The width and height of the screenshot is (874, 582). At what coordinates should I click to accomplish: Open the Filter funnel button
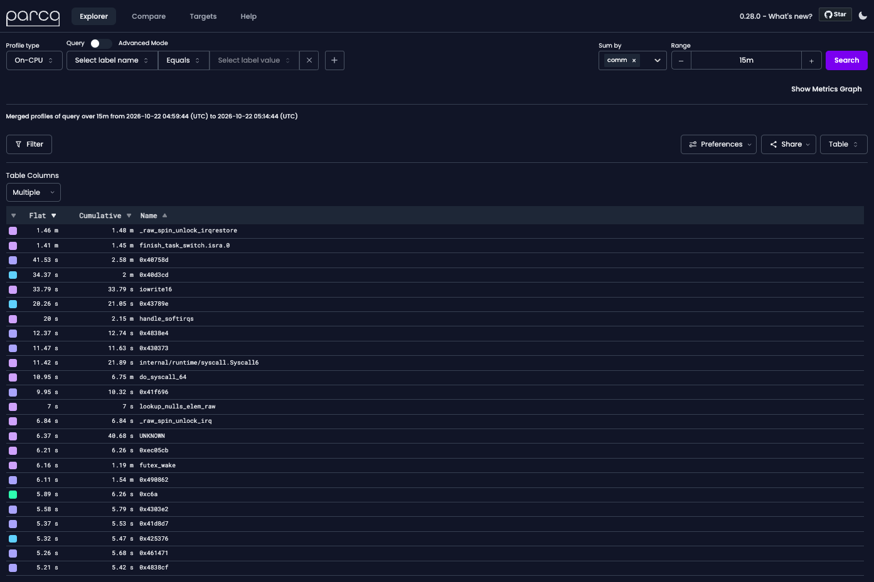29,144
